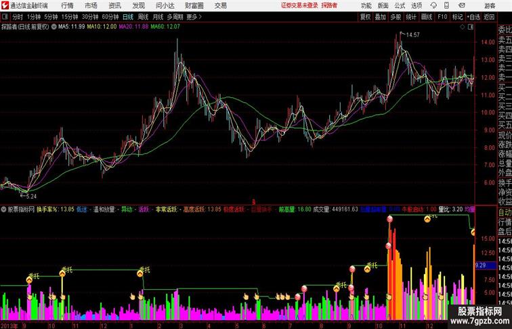Click the 游客 user label
This screenshot has height=329, width=512.
click(x=490, y=5)
